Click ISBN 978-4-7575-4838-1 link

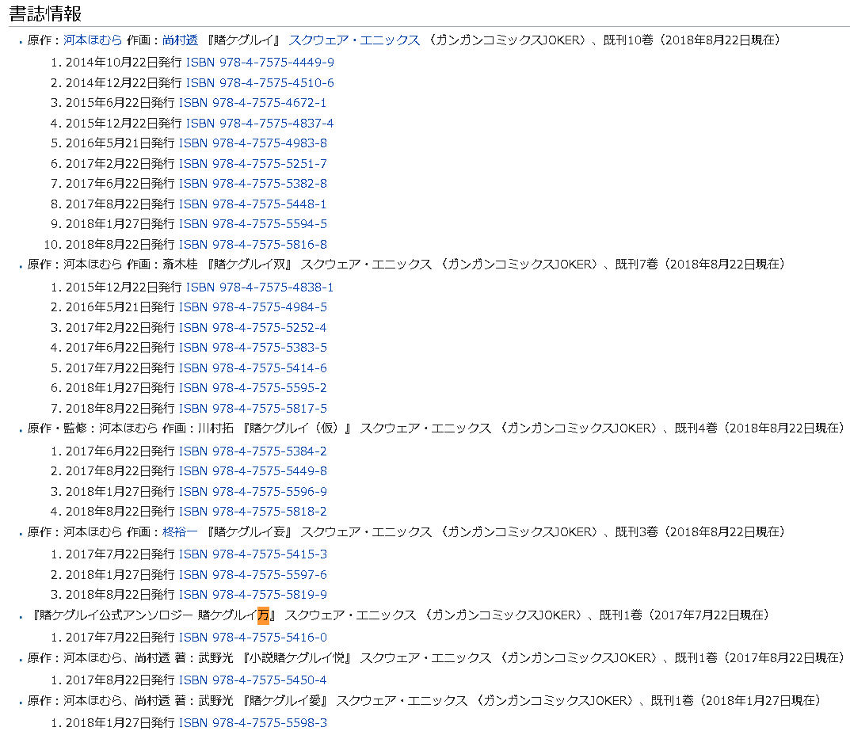point(260,288)
